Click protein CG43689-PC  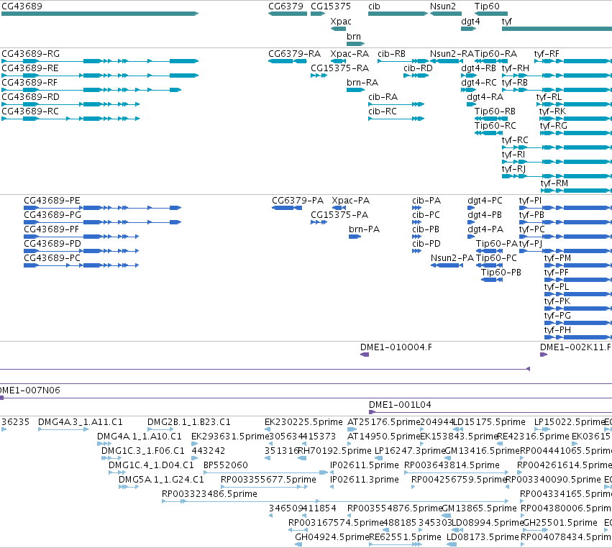[x=81, y=265]
